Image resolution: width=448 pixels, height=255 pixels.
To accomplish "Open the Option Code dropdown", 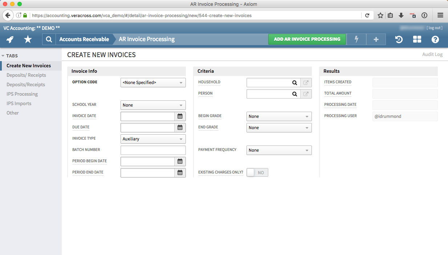I will (153, 83).
